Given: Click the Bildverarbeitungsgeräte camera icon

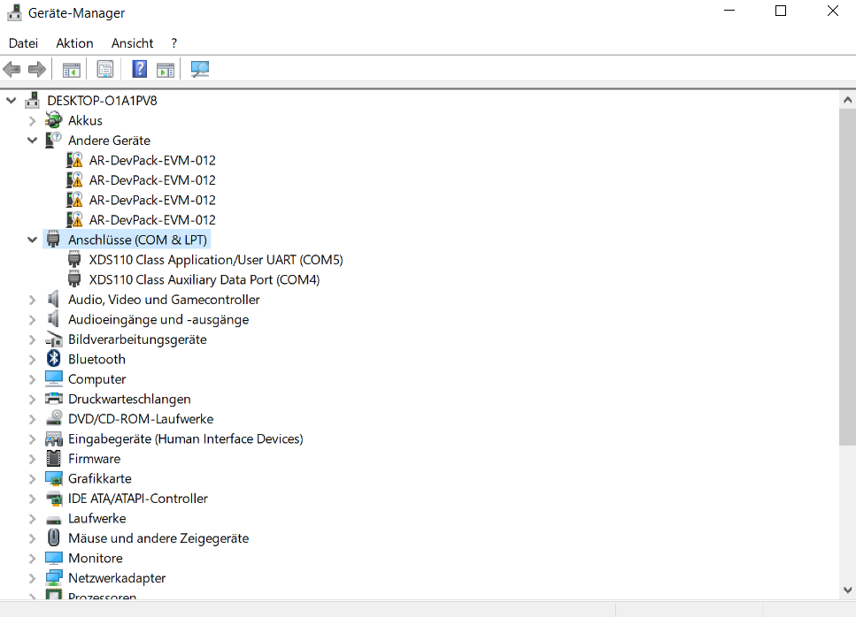Looking at the screenshot, I should (x=53, y=339).
